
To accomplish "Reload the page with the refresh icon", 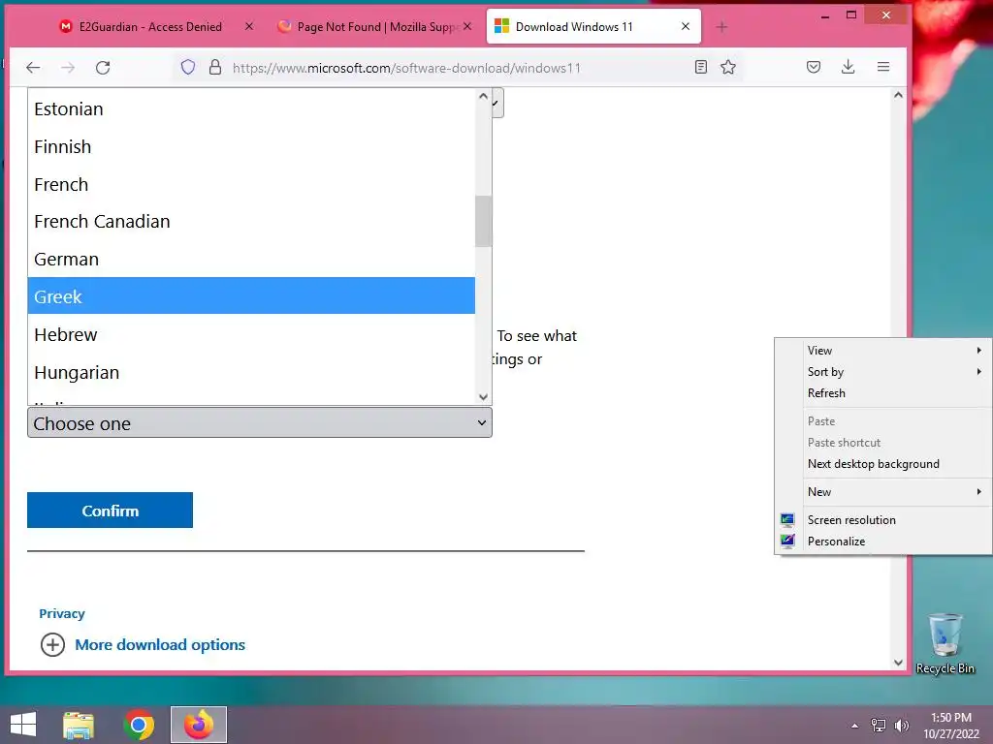I will coord(103,68).
